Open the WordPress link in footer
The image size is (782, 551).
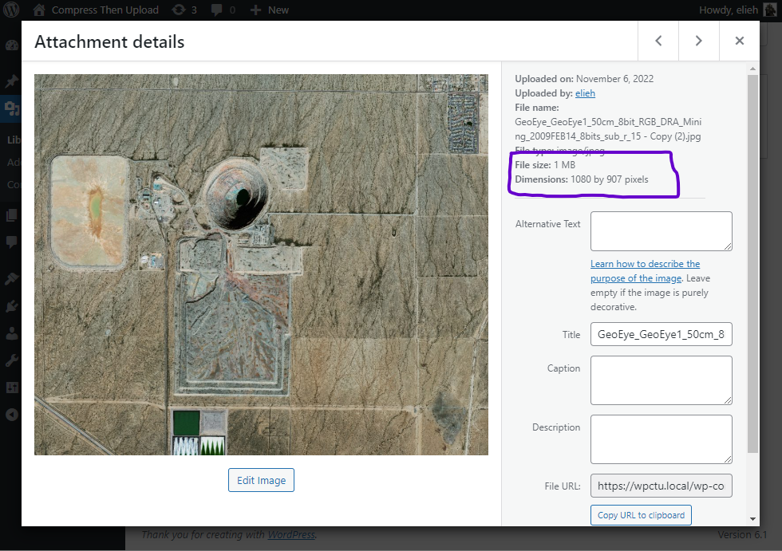click(291, 534)
